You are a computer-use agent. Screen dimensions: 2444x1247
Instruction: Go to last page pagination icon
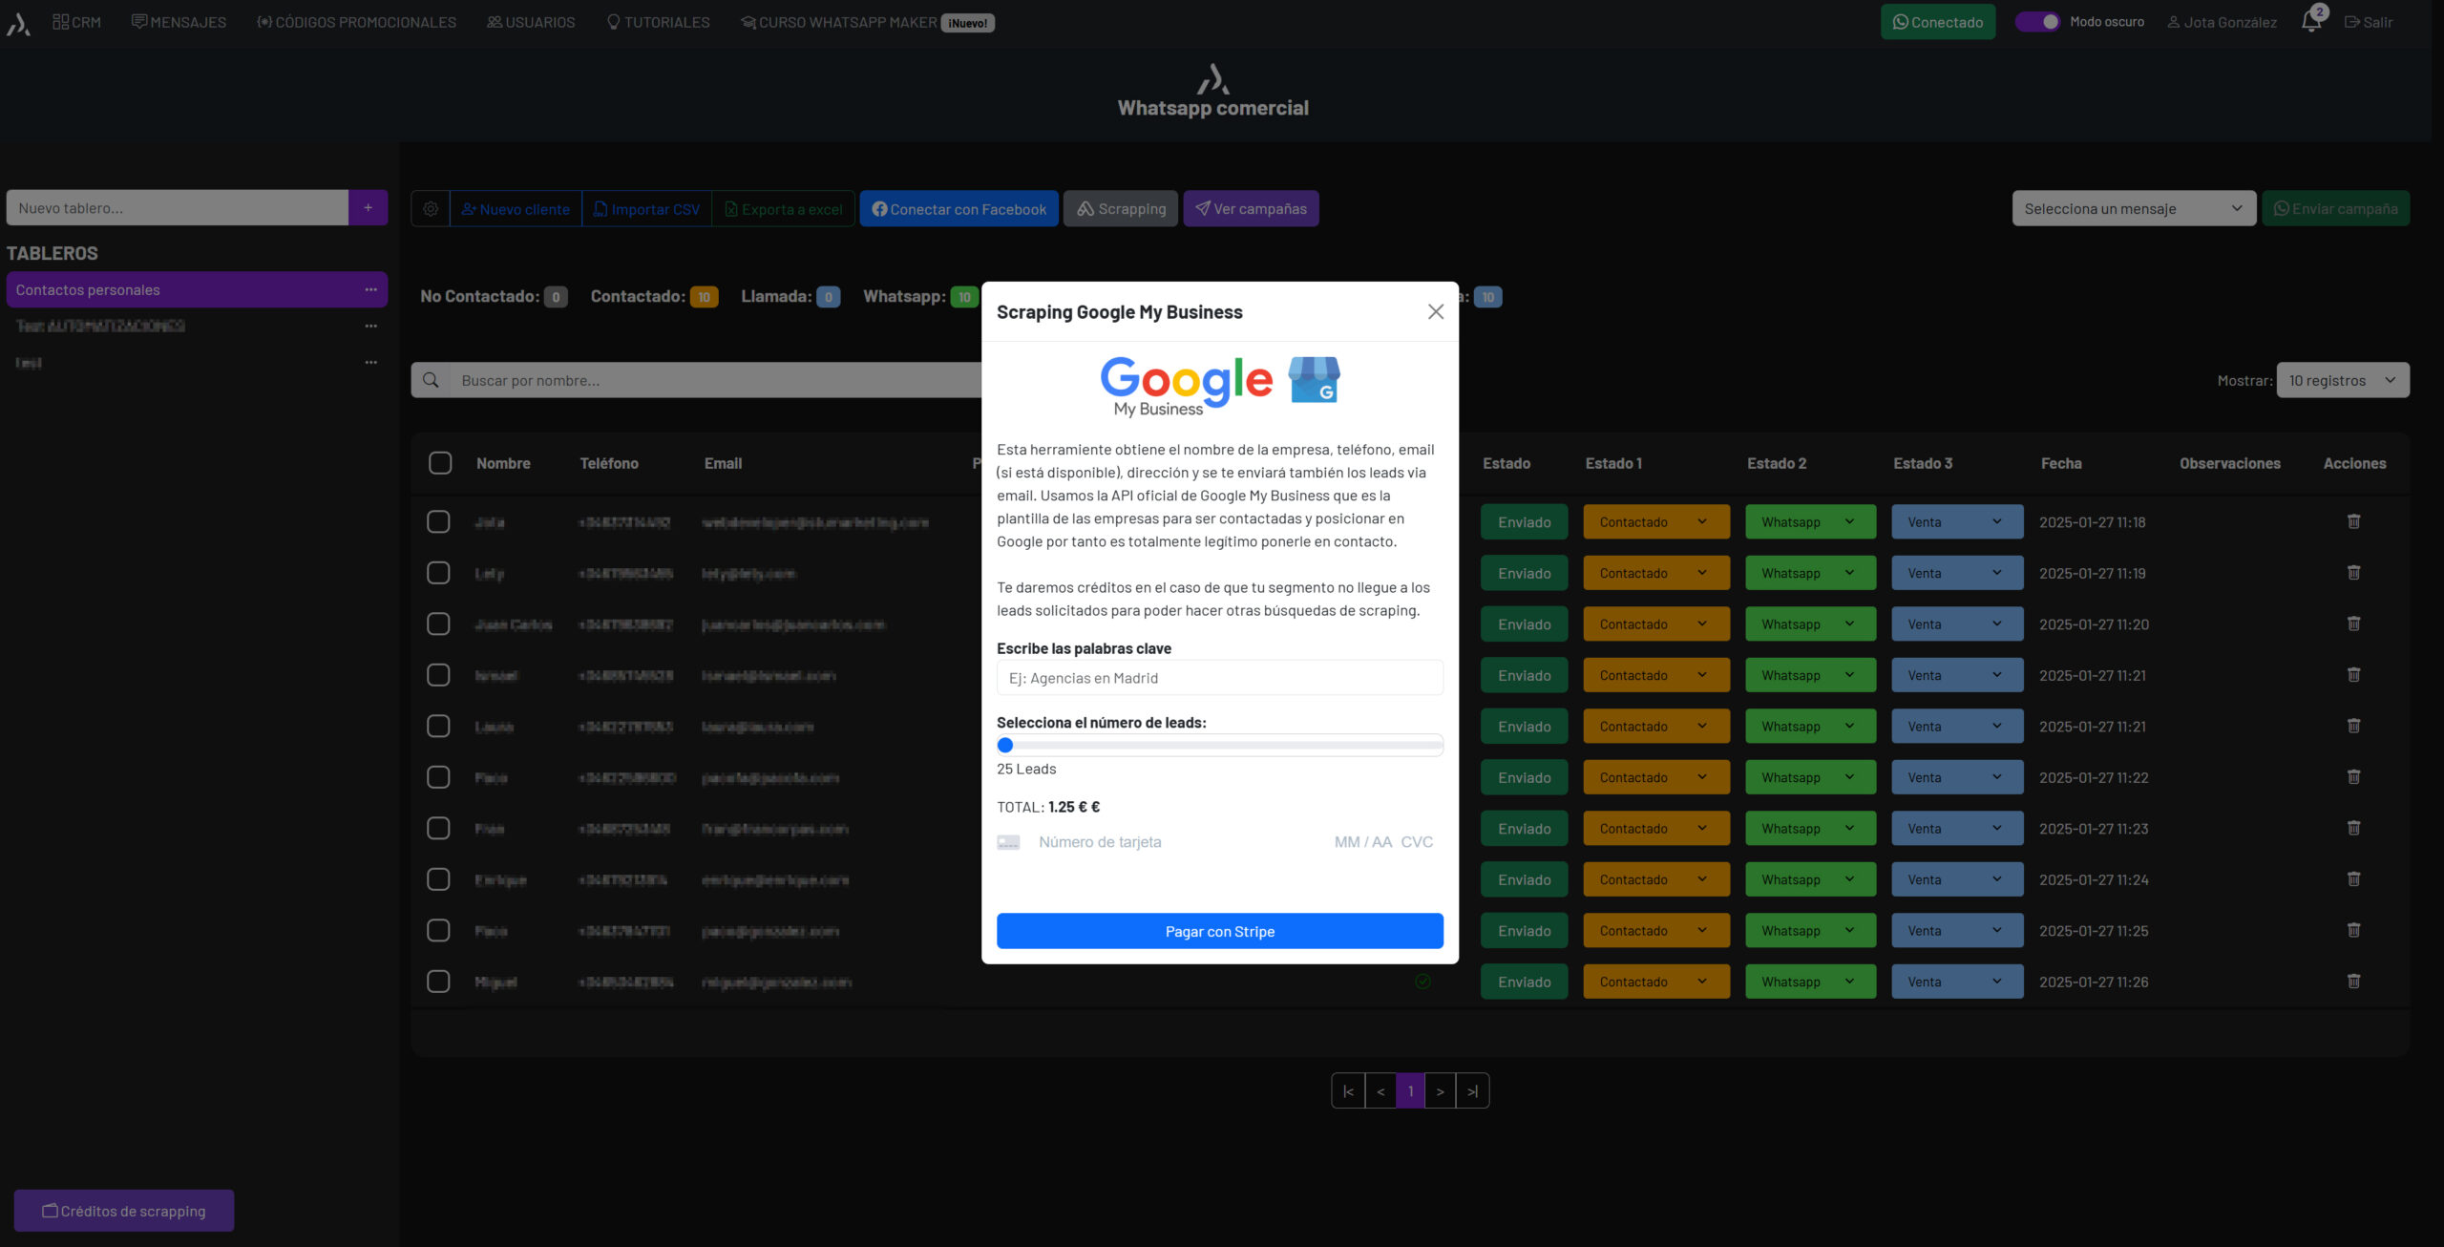(x=1472, y=1091)
